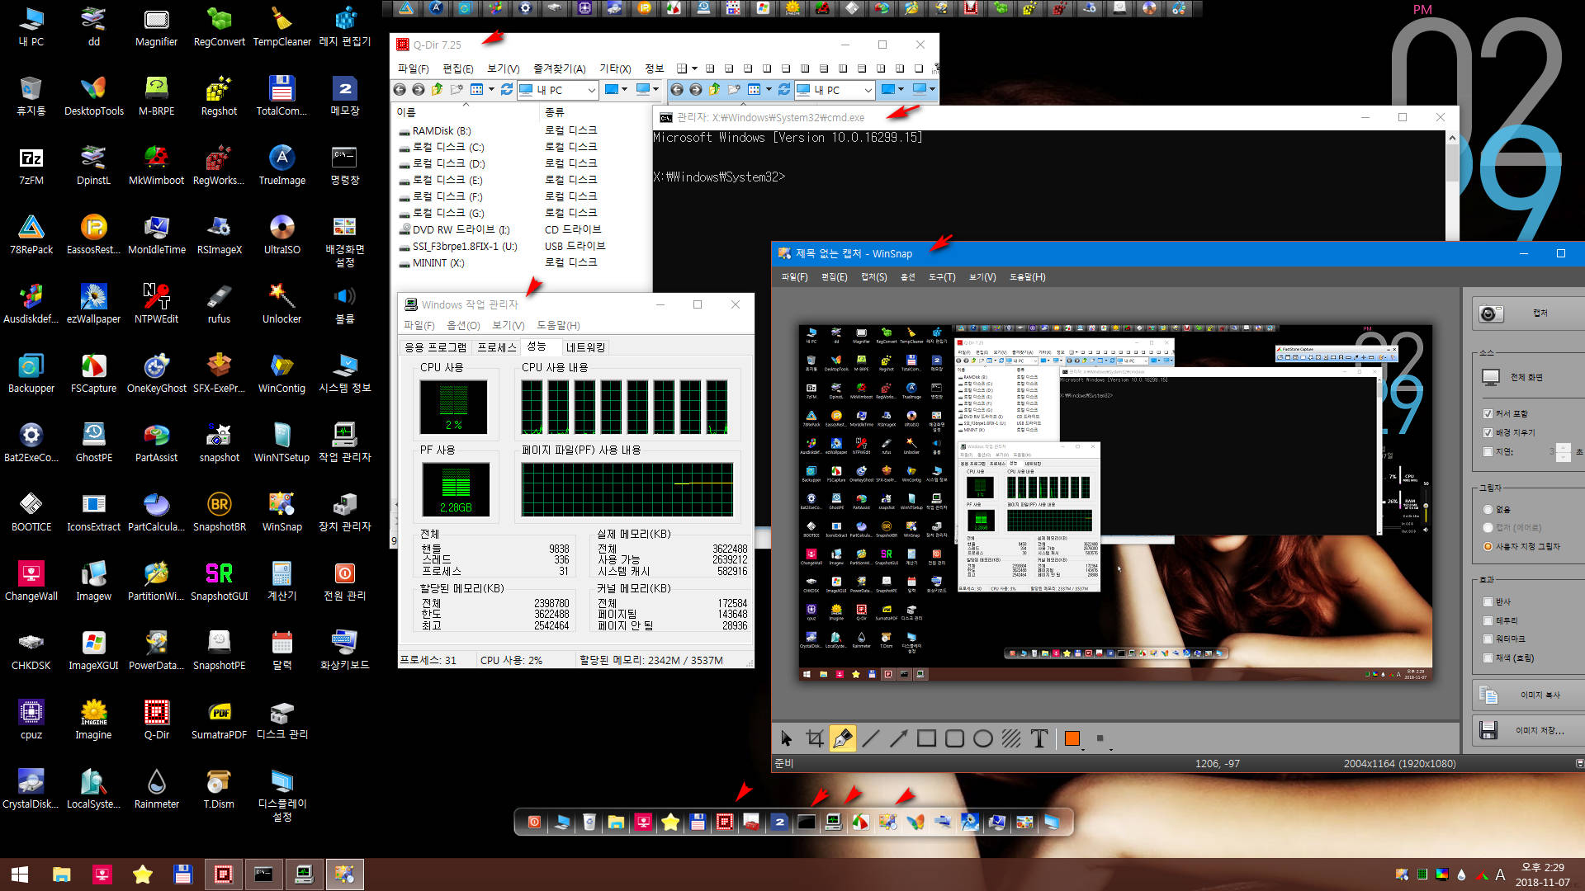Open the 도구(T) menu in WinSnap
This screenshot has height=891, width=1585.
(x=941, y=277)
